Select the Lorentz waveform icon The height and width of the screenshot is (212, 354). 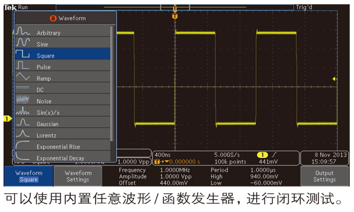click(22, 134)
